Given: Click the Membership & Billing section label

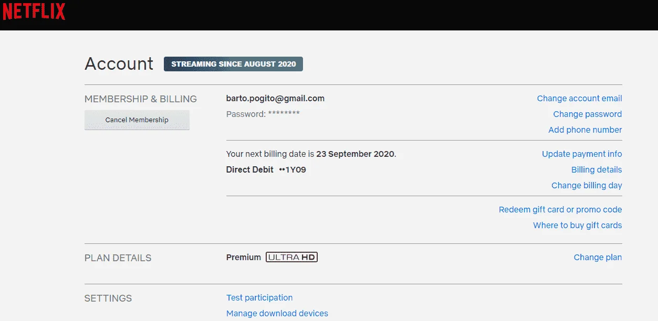Looking at the screenshot, I should (141, 99).
